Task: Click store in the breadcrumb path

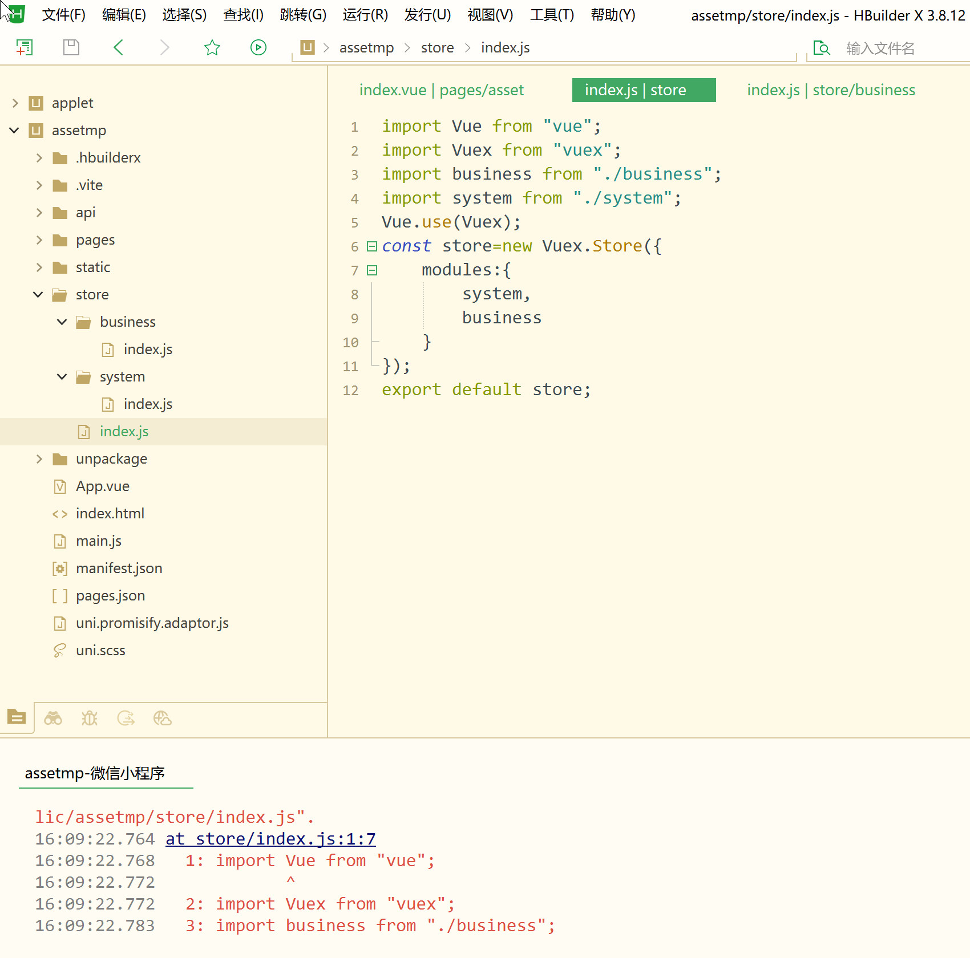Action: coord(437,48)
